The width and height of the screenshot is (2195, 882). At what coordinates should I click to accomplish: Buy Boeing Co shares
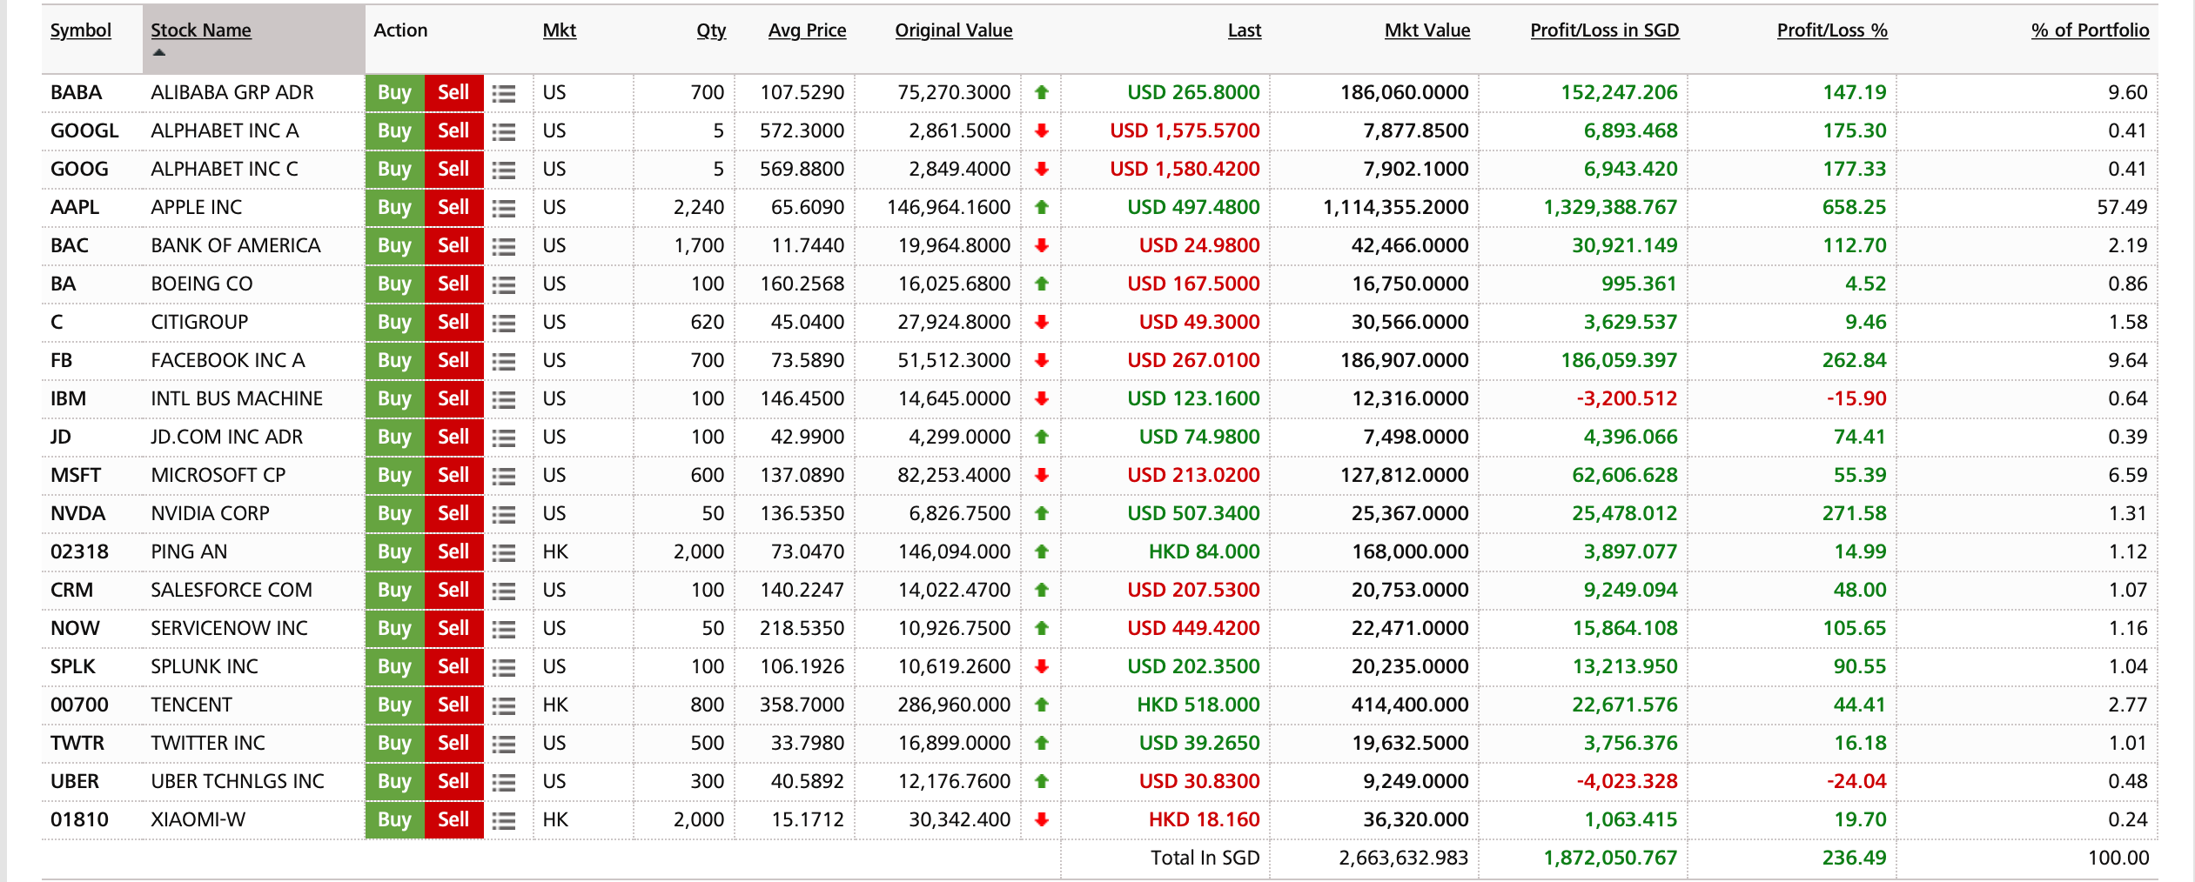coord(394,284)
